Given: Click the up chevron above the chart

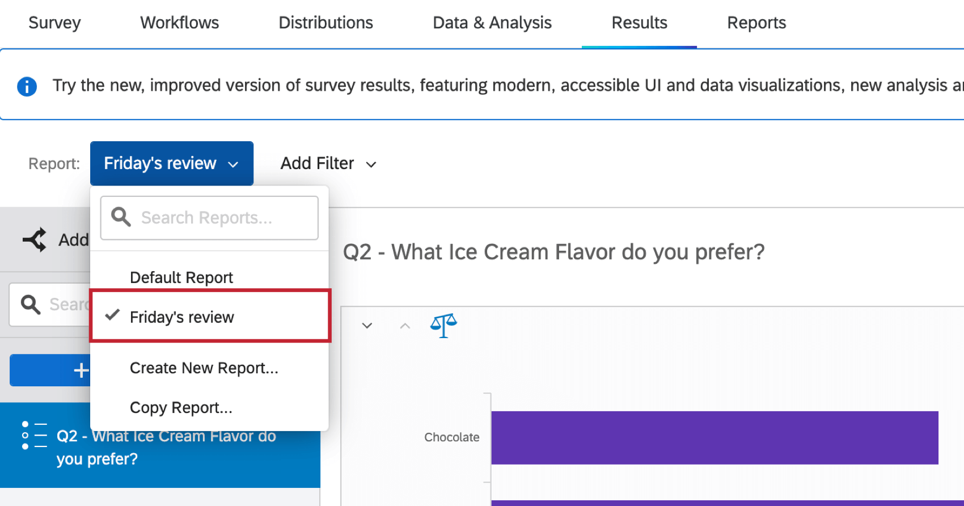Looking at the screenshot, I should pos(404,326).
